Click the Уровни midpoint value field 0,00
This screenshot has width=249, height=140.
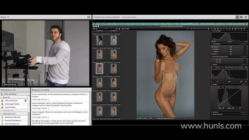tap(229, 82)
